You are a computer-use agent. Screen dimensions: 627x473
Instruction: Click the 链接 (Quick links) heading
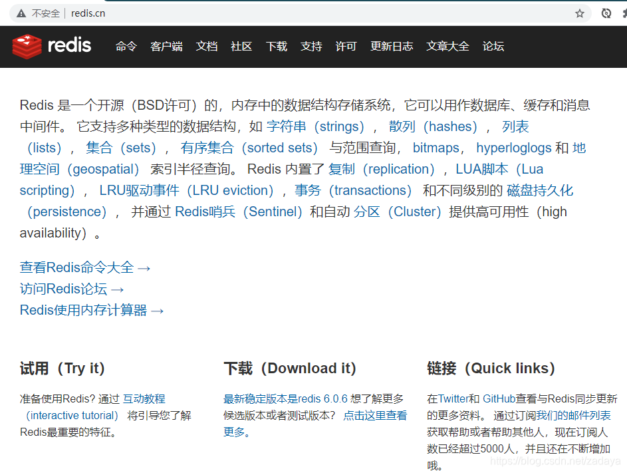pyautogui.click(x=491, y=368)
